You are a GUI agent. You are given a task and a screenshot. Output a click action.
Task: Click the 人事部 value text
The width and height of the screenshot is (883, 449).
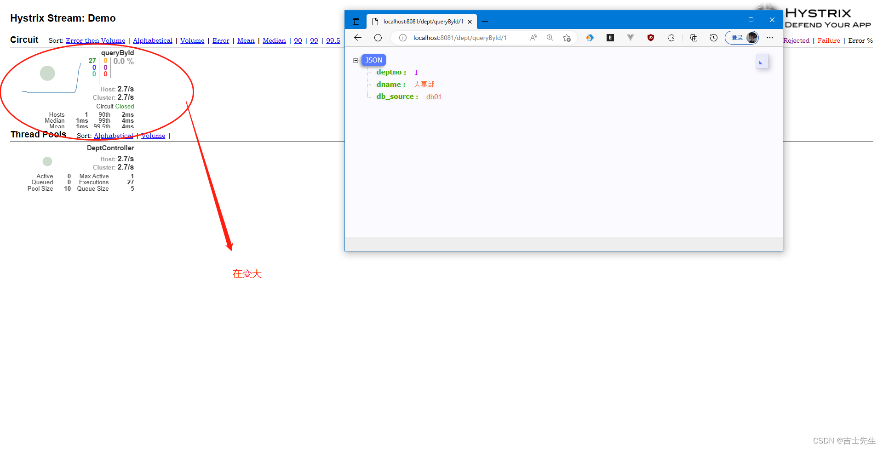tap(424, 84)
